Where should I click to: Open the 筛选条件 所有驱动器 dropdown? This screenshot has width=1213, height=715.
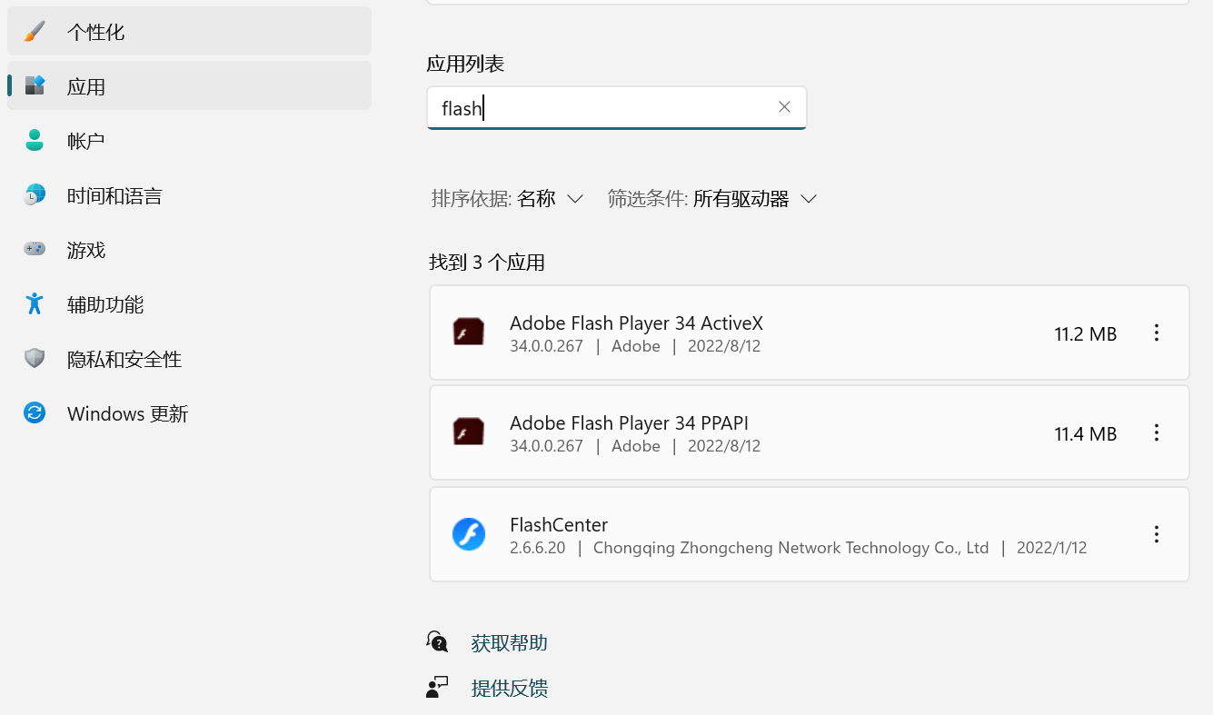tap(712, 198)
